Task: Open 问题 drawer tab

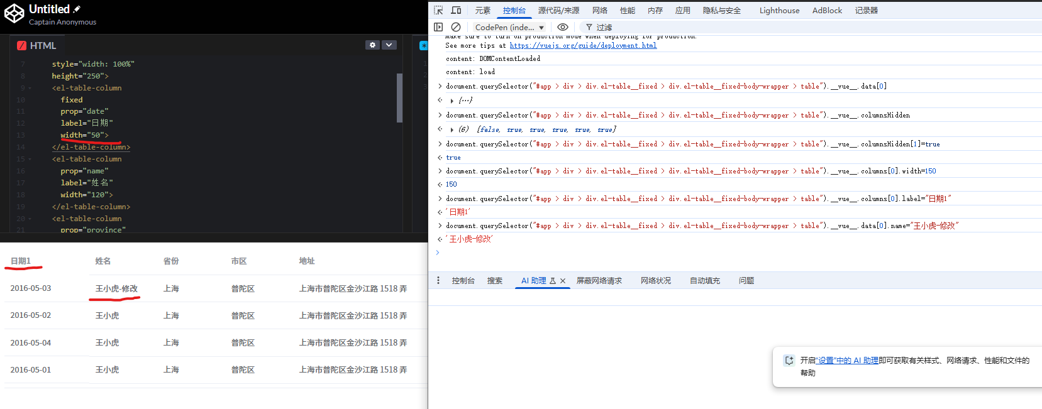Action: [746, 280]
